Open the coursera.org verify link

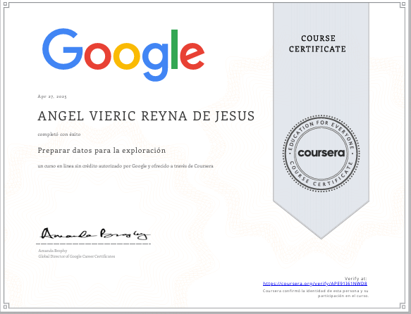(x=315, y=284)
